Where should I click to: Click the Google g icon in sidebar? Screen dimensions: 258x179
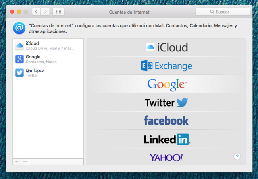point(19,59)
